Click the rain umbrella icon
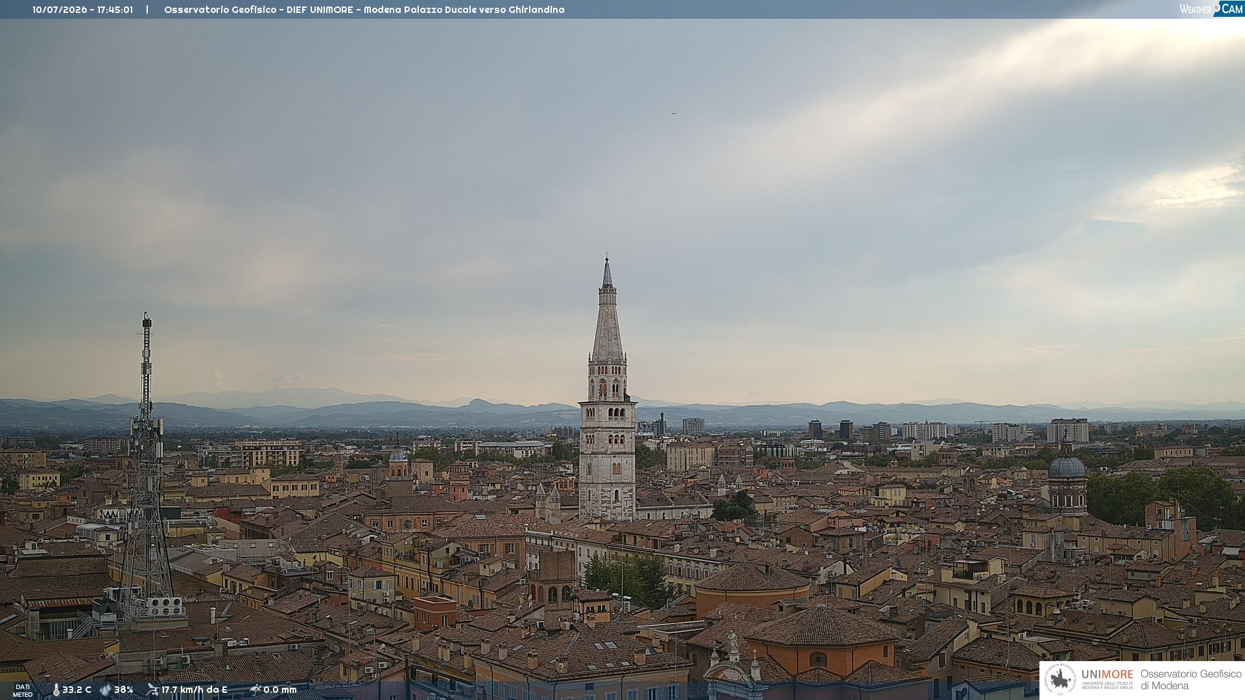The width and height of the screenshot is (1245, 700). click(x=255, y=690)
